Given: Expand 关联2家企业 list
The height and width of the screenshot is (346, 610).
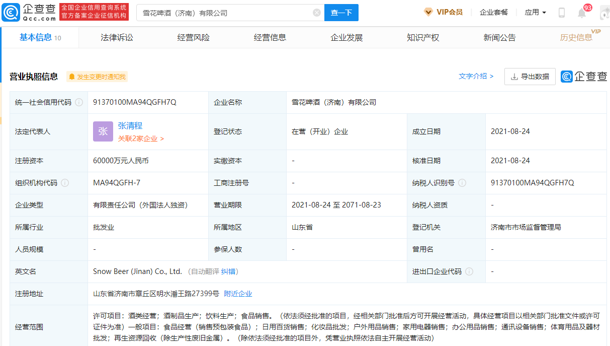Looking at the screenshot, I should click(x=141, y=139).
